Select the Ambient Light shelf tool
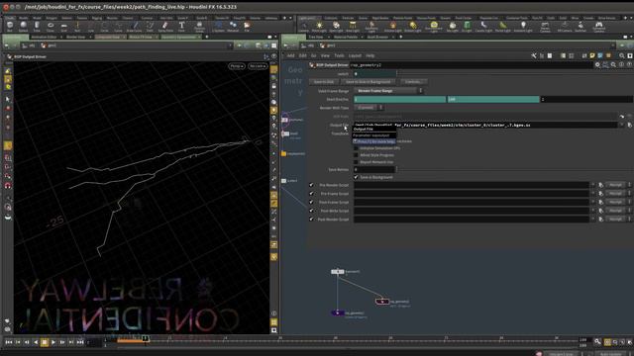This screenshot has height=356, width=634. tap(523, 27)
